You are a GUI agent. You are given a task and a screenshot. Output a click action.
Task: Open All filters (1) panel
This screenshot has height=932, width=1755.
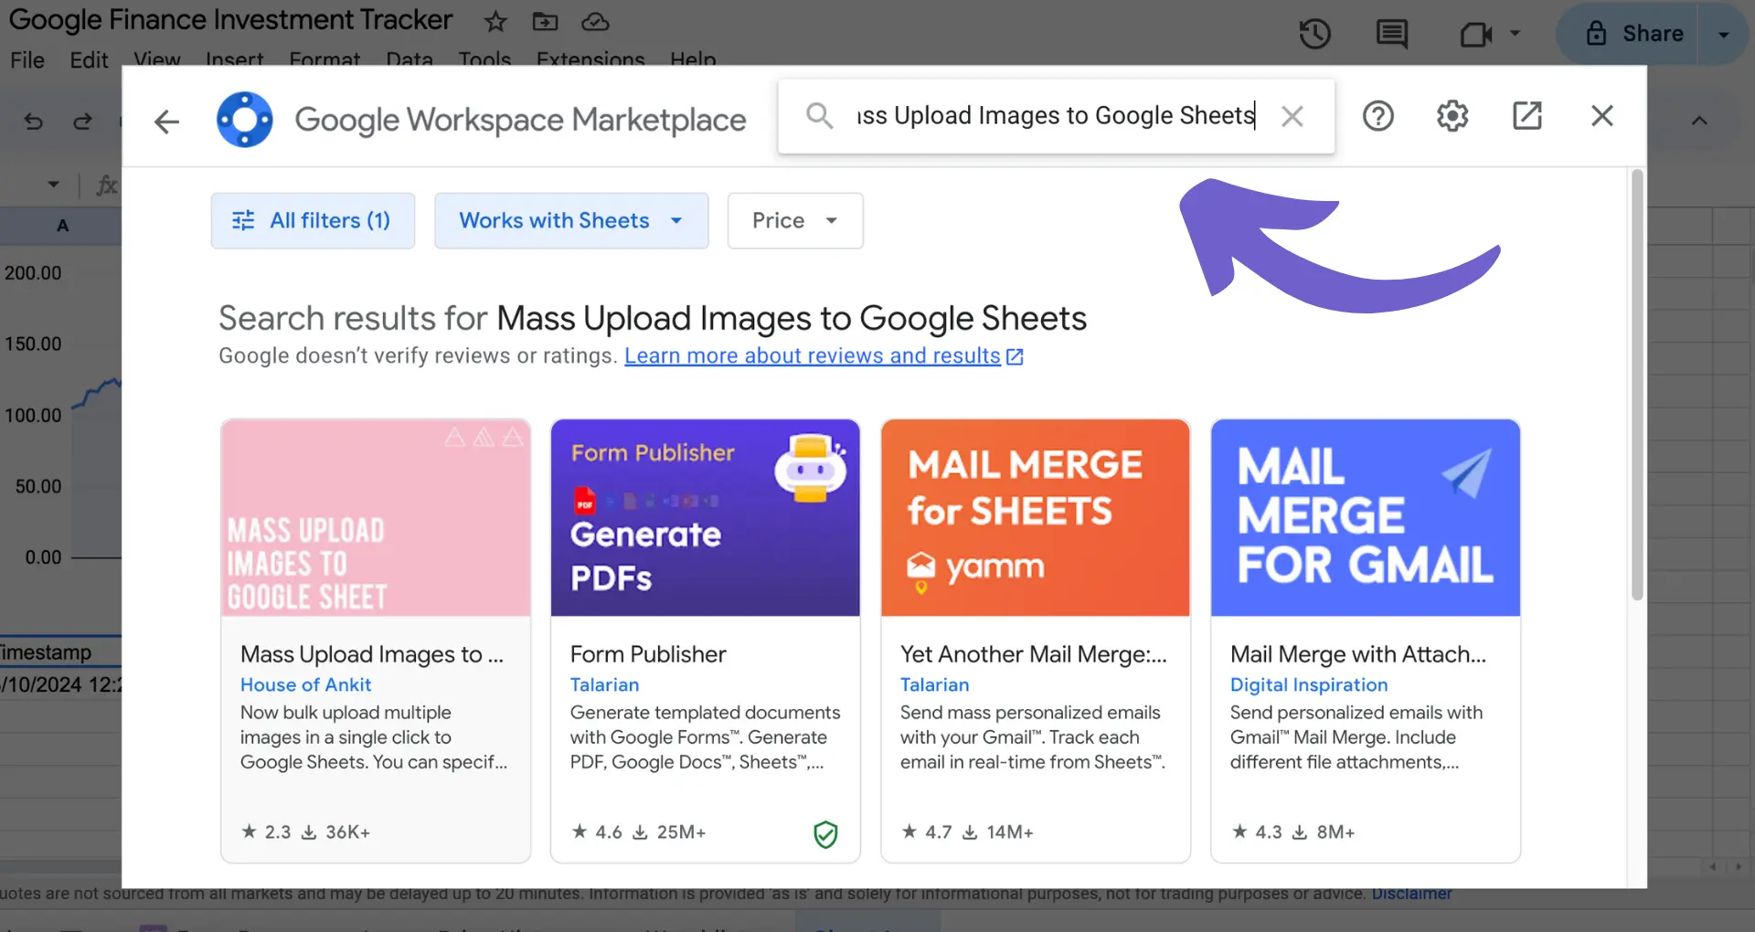[x=313, y=220]
